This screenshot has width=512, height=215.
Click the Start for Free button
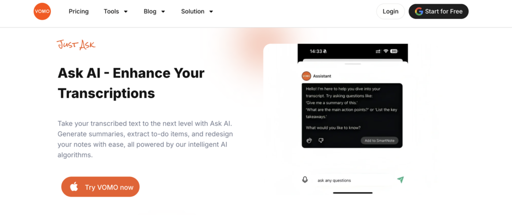click(x=438, y=11)
